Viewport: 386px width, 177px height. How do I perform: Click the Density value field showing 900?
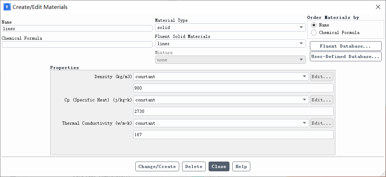click(233, 88)
